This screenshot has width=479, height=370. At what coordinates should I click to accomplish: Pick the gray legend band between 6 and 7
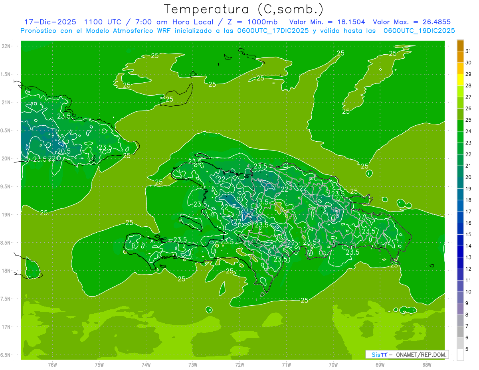click(x=460, y=332)
